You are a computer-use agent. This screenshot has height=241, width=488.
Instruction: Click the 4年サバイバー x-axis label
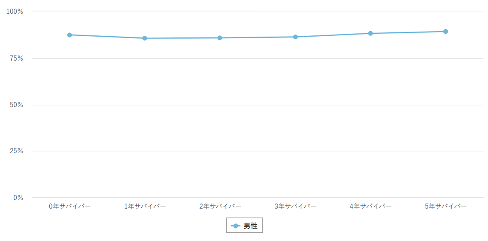coord(370,206)
